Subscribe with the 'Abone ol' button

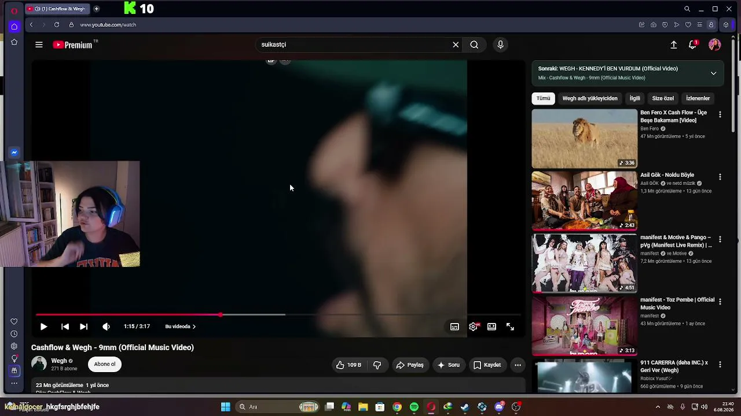tap(105, 364)
